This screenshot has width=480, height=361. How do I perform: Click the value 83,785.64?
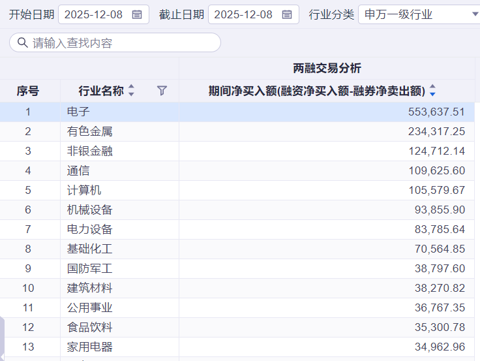pos(440,230)
